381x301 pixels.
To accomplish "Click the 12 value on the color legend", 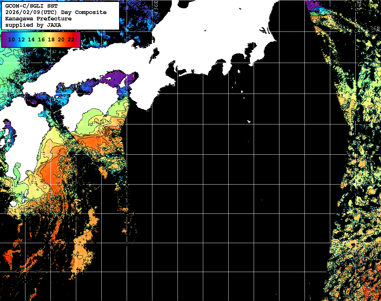I will [22, 40].
